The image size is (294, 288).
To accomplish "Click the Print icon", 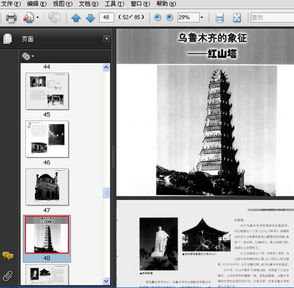I will pos(11,18).
